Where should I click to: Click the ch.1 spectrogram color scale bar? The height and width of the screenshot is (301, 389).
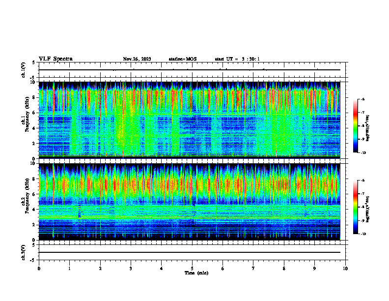pyautogui.click(x=355, y=126)
